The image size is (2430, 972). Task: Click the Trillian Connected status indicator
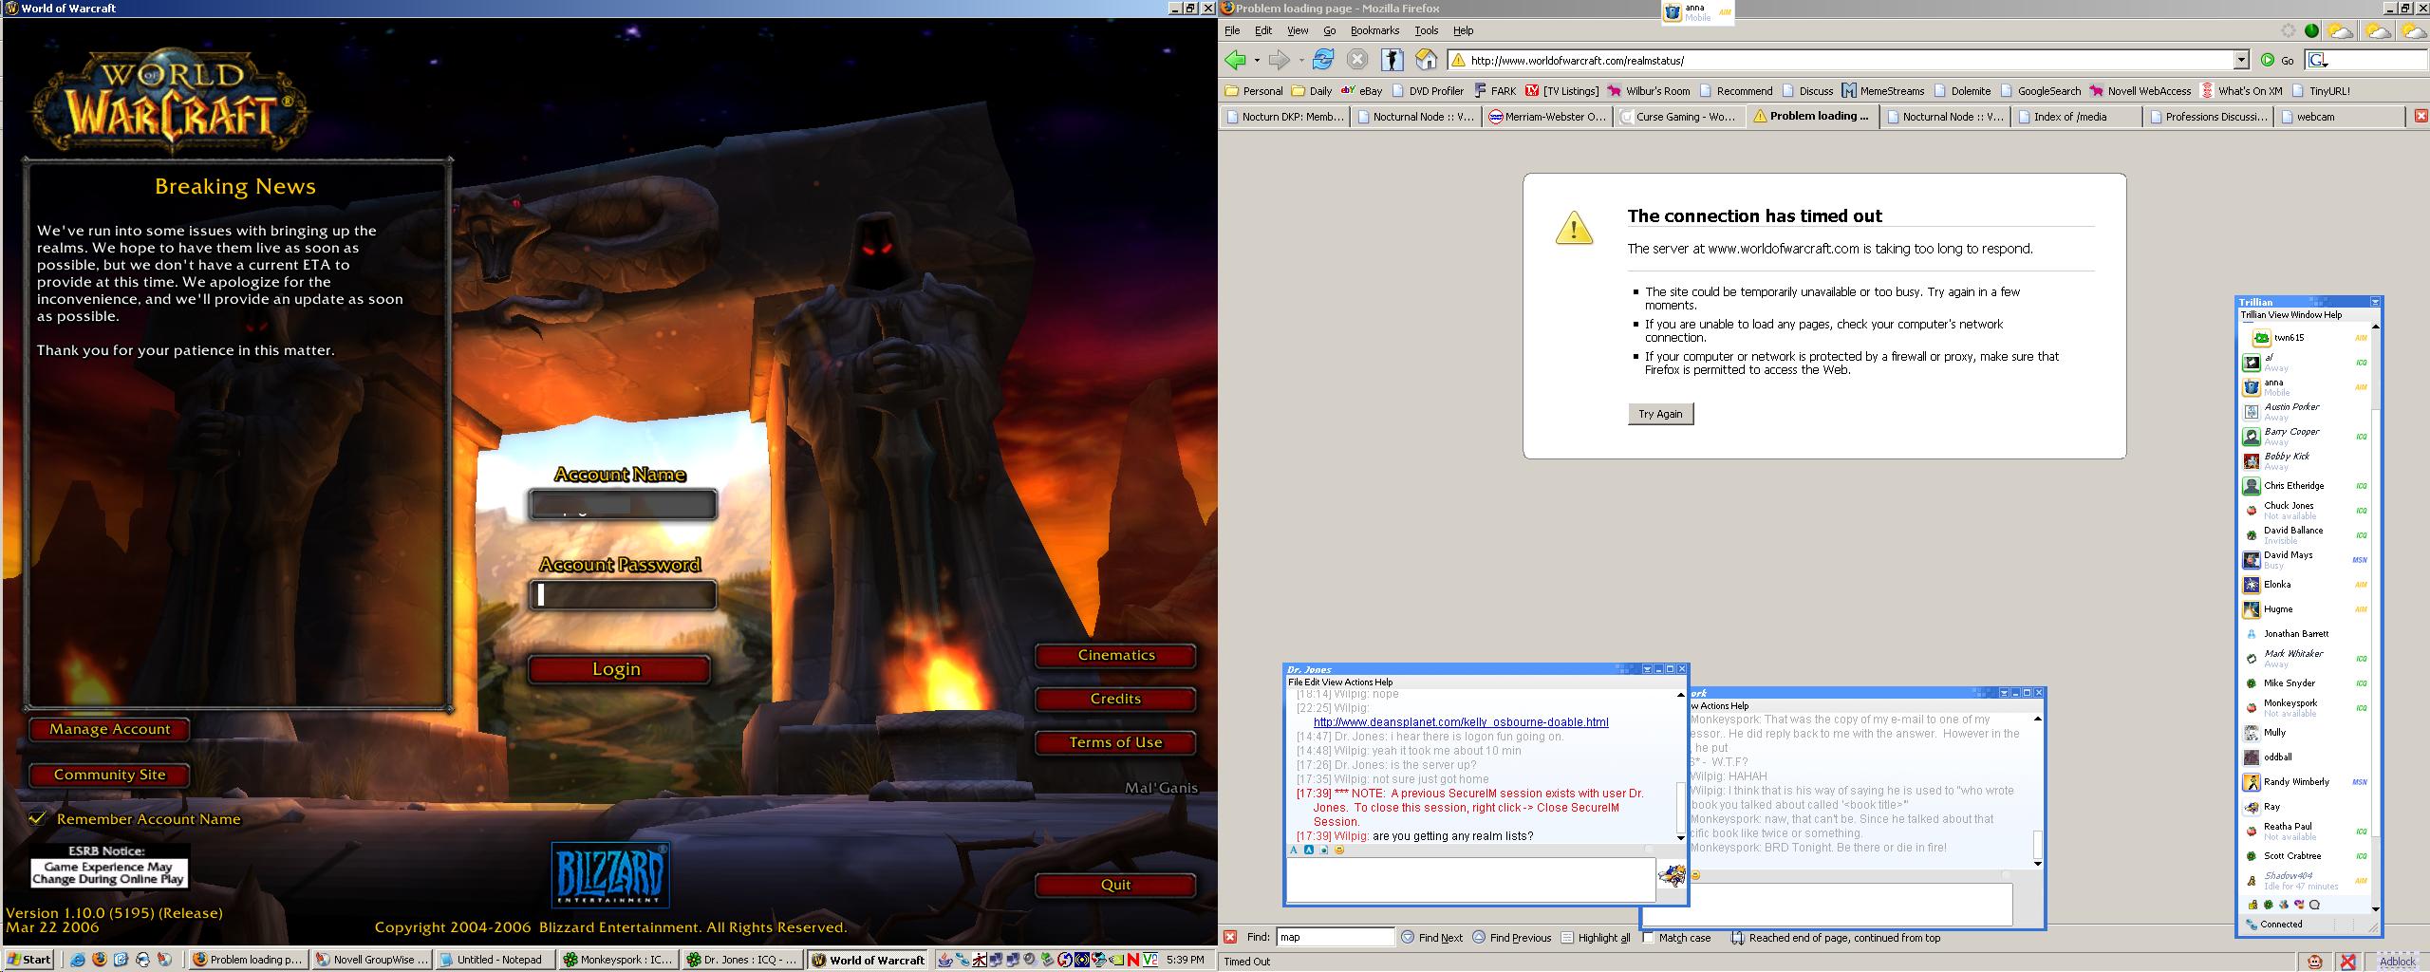[2273, 924]
